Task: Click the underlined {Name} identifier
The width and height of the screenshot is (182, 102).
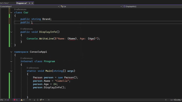Action: [x=72, y=39]
